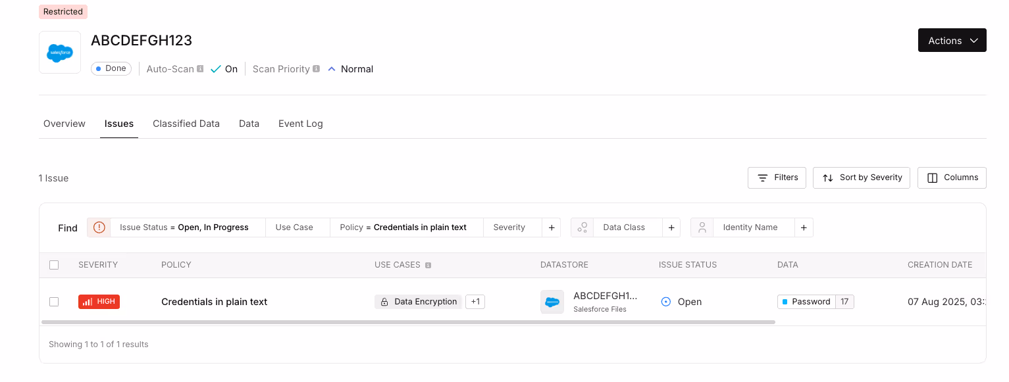Click the horizontal table scrollbar
The image size is (1009, 382).
(408, 322)
